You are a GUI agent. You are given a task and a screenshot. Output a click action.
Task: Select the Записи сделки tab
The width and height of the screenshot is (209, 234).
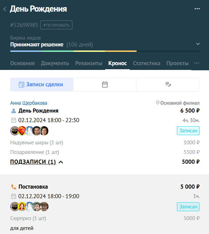point(42,85)
